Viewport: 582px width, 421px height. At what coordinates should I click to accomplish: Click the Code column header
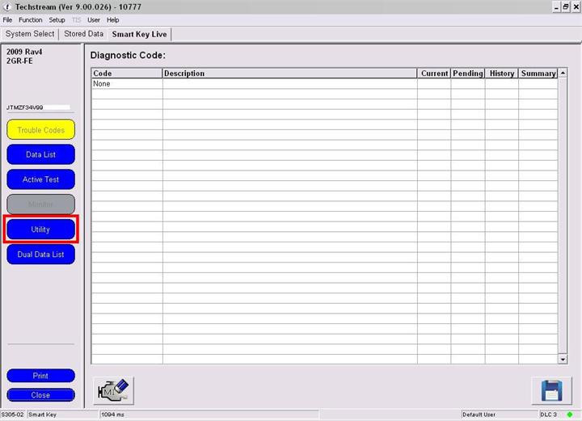click(x=127, y=74)
